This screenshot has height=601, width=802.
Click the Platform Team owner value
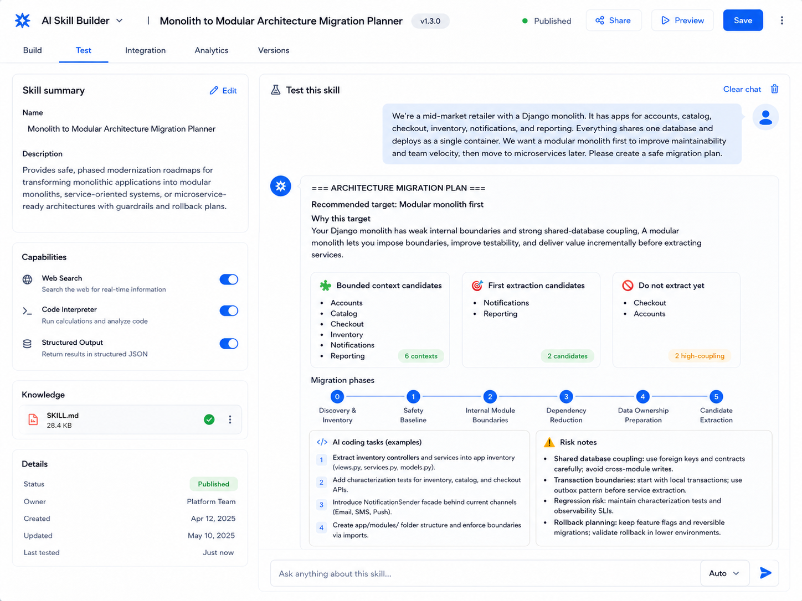(x=211, y=501)
